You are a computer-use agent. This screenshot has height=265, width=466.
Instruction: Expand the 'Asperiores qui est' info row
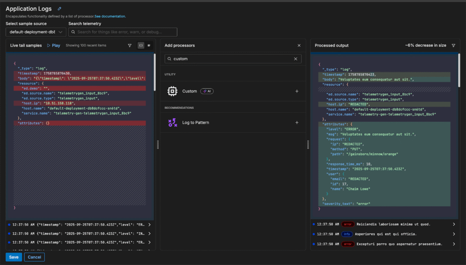point(454,234)
